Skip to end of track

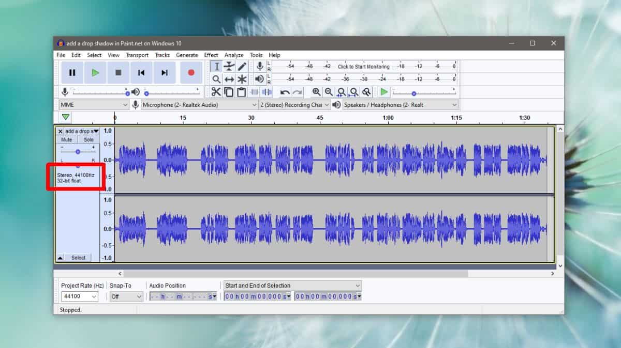coord(164,73)
